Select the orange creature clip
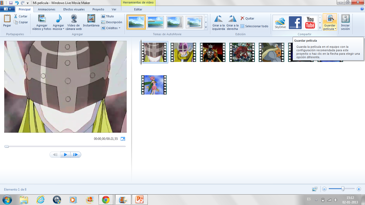Screen dimensions: 365x205 [x=271, y=52]
